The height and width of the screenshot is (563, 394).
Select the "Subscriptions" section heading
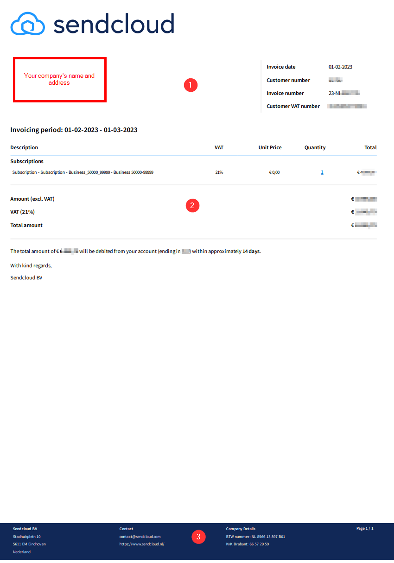point(27,161)
